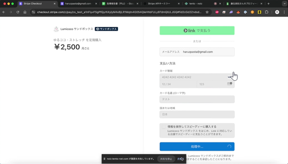
Task: Open the Extensions puzzle menu
Action: click(x=266, y=12)
